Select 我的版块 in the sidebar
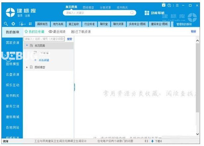This screenshot has width=204, height=146. (13, 32)
